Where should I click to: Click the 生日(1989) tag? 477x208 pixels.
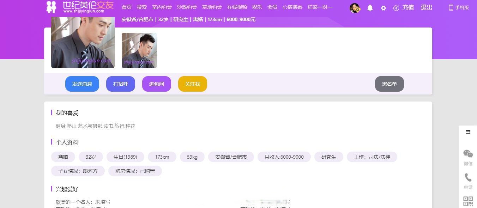pos(125,157)
